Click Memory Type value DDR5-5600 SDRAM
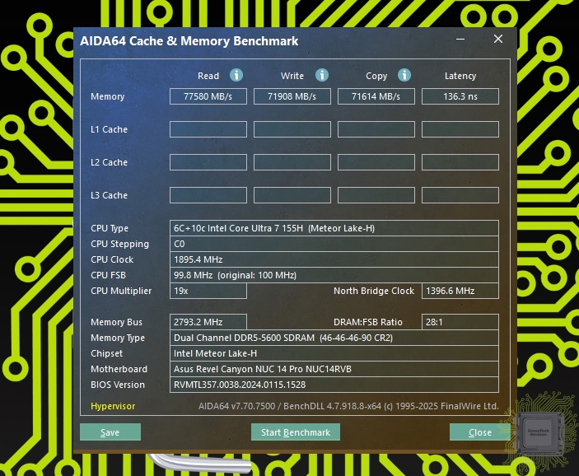579x476 pixels. [x=334, y=338]
